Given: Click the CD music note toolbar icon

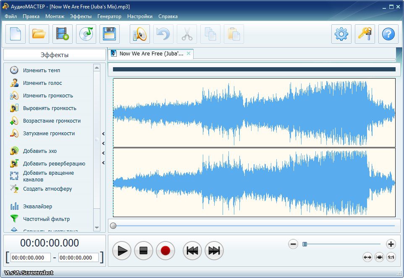Looking at the screenshot, I should [x=86, y=34].
